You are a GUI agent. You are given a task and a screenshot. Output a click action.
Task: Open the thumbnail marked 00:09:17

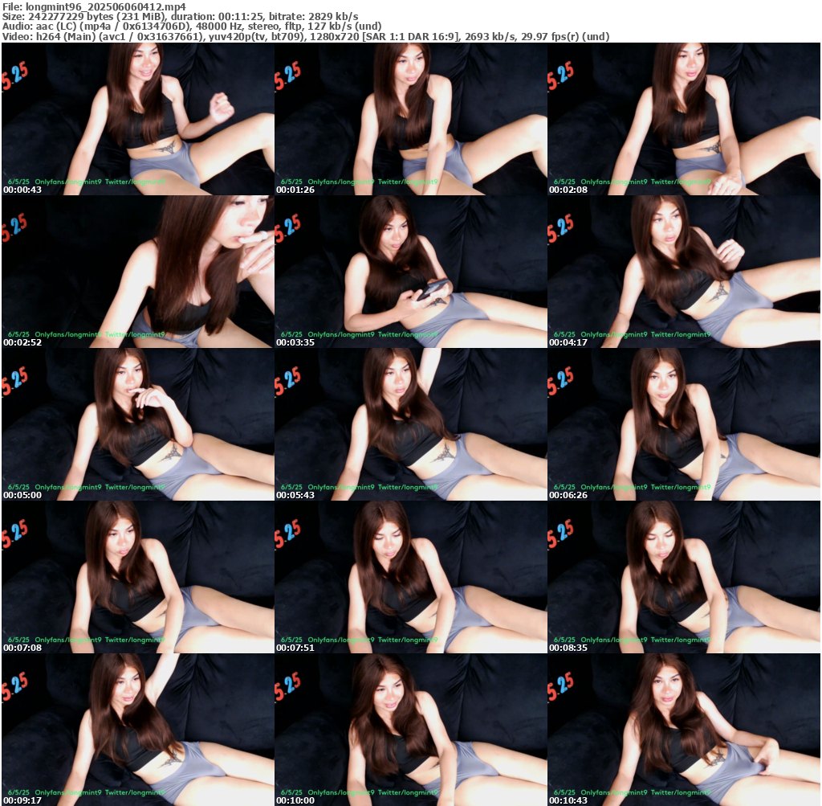[x=137, y=729]
